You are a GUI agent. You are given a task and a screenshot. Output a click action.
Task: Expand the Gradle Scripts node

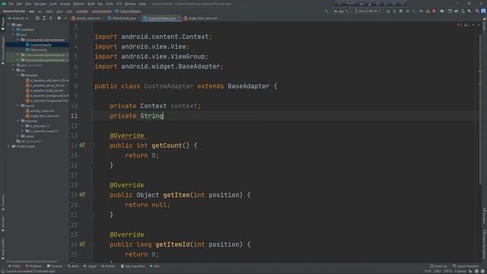coord(8,146)
